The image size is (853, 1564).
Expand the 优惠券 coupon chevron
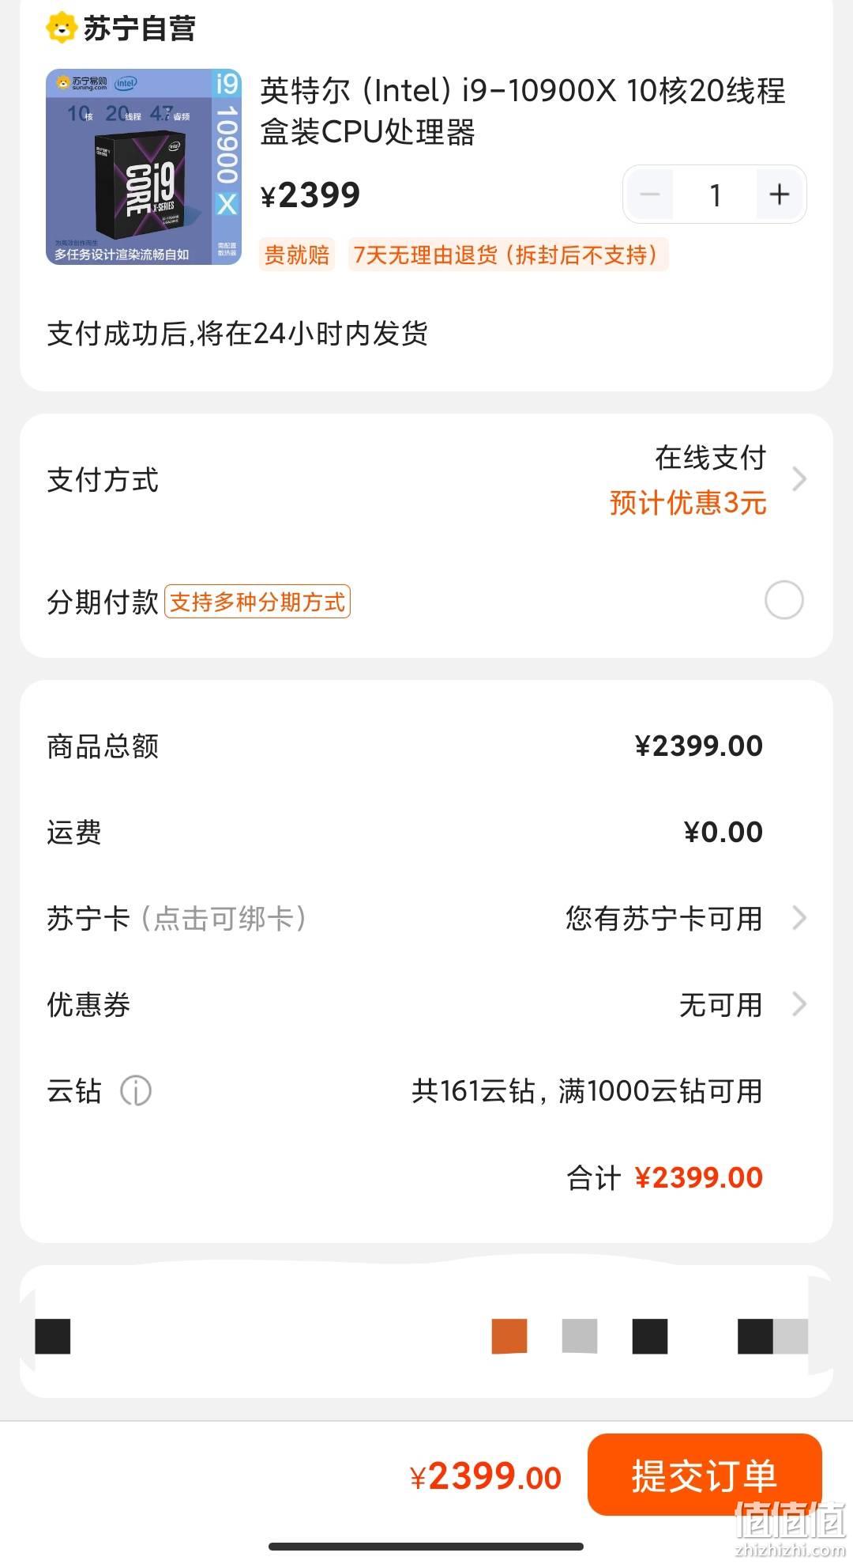(799, 1004)
